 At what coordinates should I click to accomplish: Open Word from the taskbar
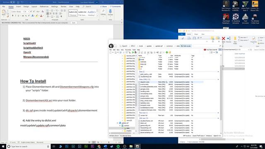click(x=105, y=146)
